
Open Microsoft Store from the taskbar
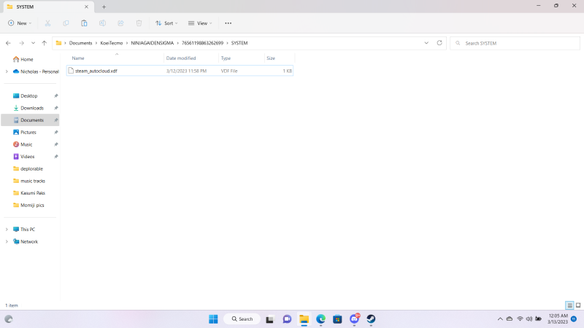pyautogui.click(x=337, y=319)
